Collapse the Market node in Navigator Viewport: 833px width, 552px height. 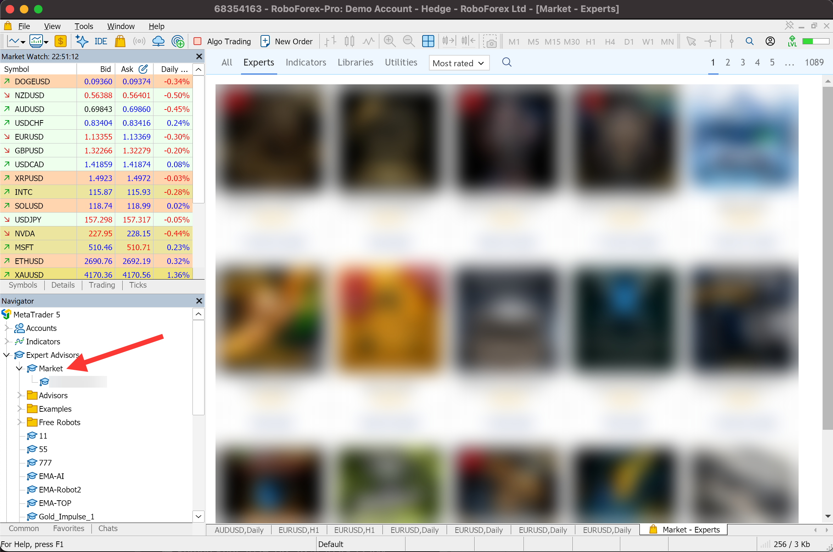point(19,368)
